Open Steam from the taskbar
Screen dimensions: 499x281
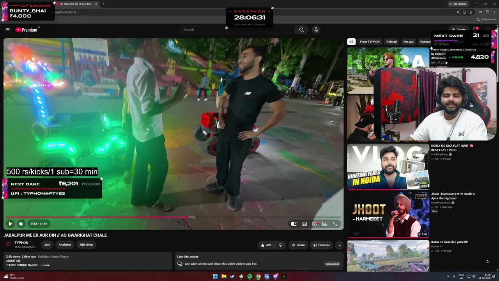232,277
